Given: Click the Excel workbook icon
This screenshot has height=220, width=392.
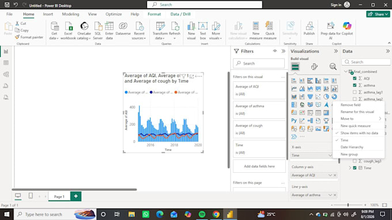Looking at the screenshot, I should (68, 26).
